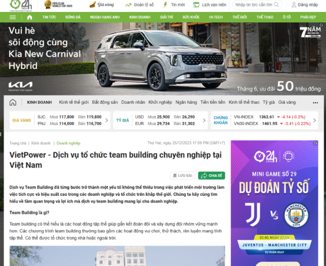This screenshot has width=326, height=266.
Task: Click the VietPower article headline
Action: (115, 160)
